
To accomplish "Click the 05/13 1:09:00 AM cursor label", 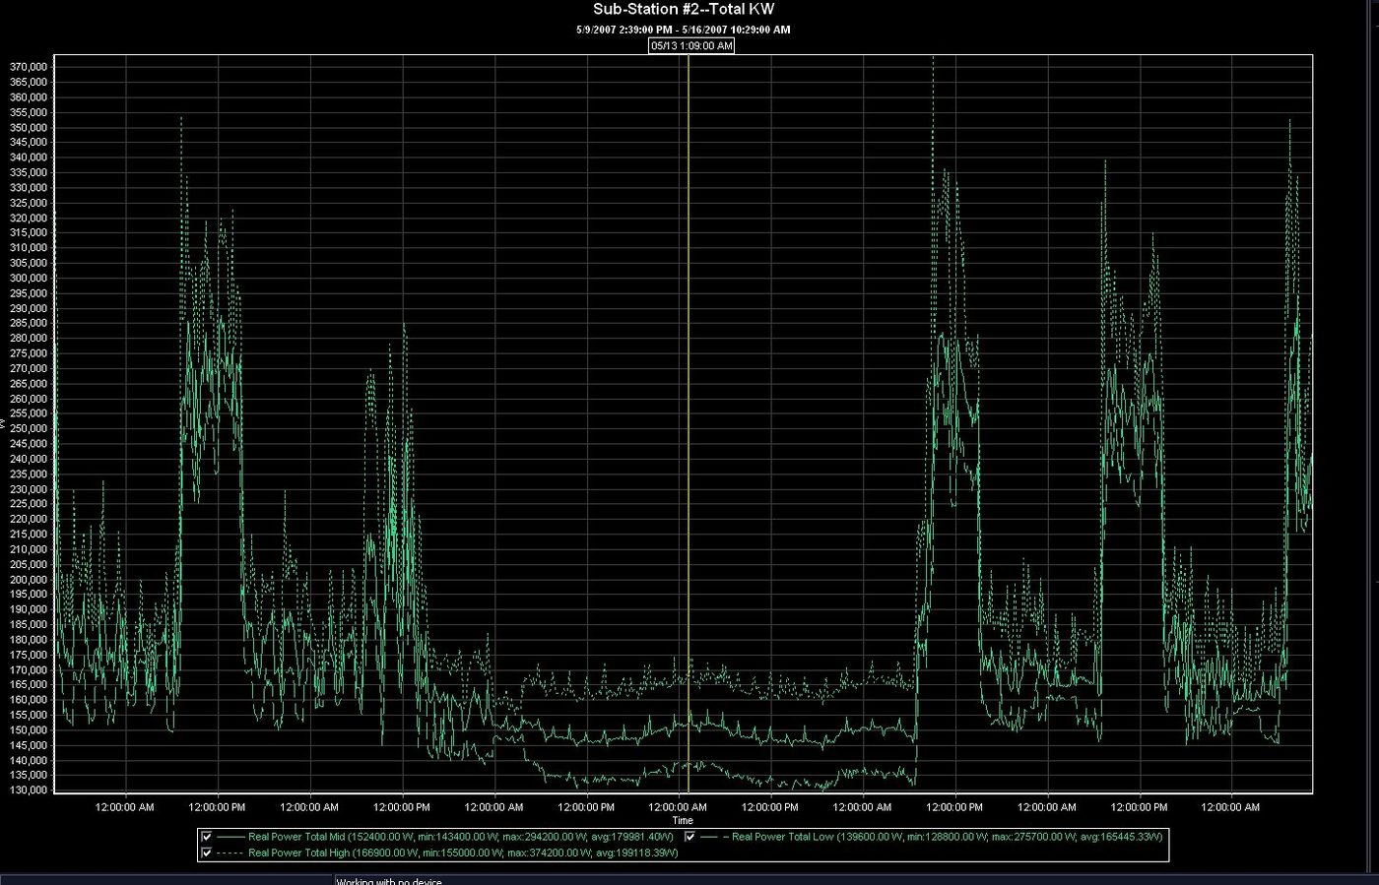I will [x=691, y=45].
